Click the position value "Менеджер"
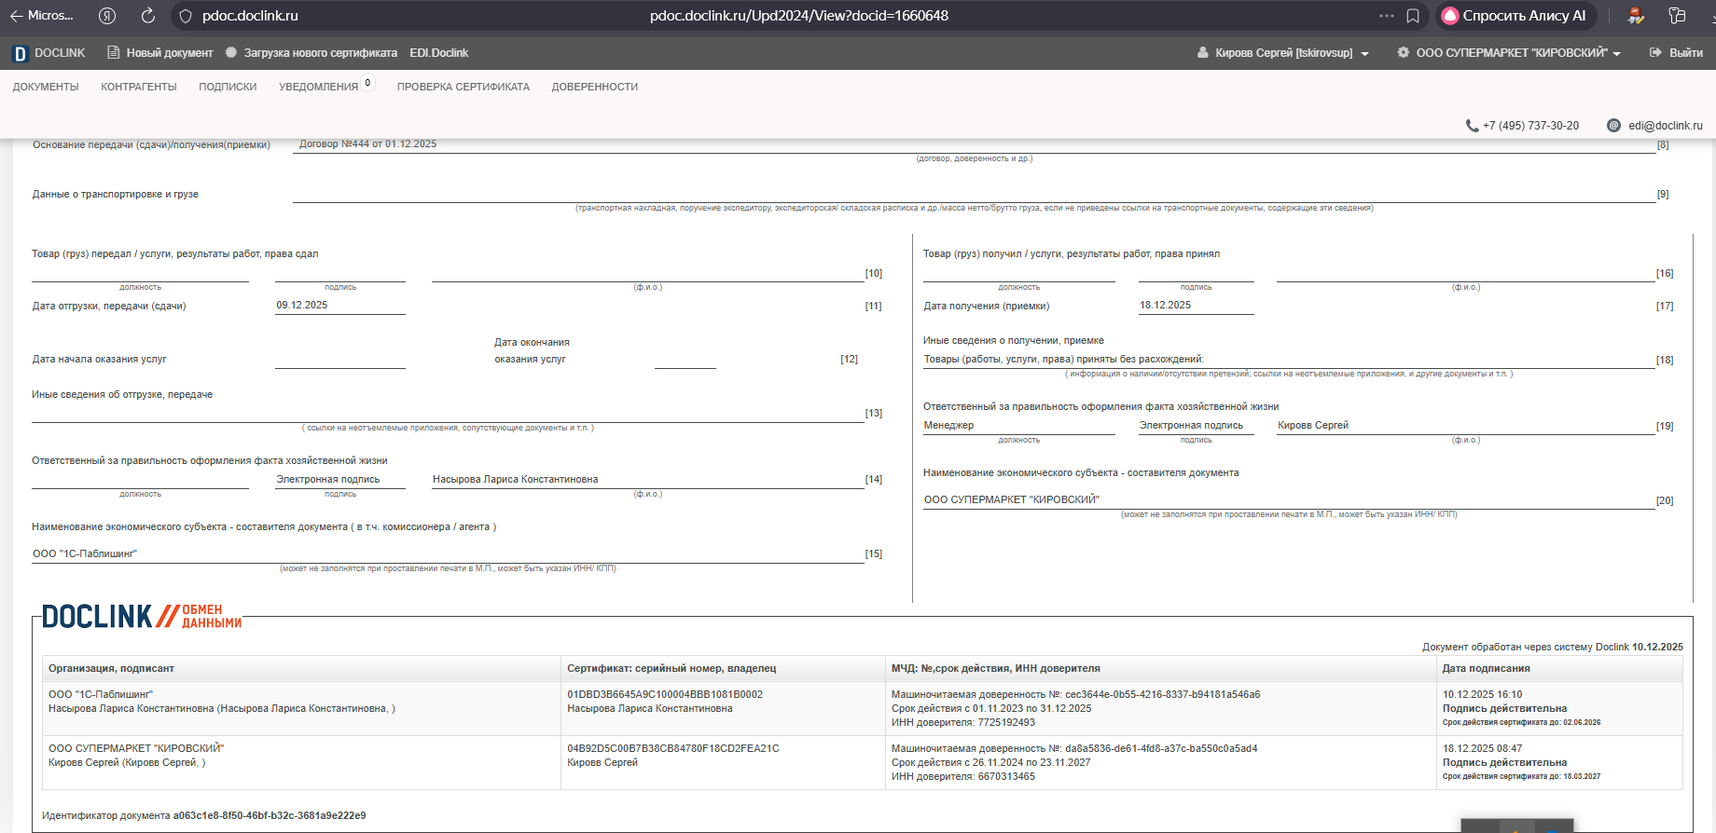 948,426
